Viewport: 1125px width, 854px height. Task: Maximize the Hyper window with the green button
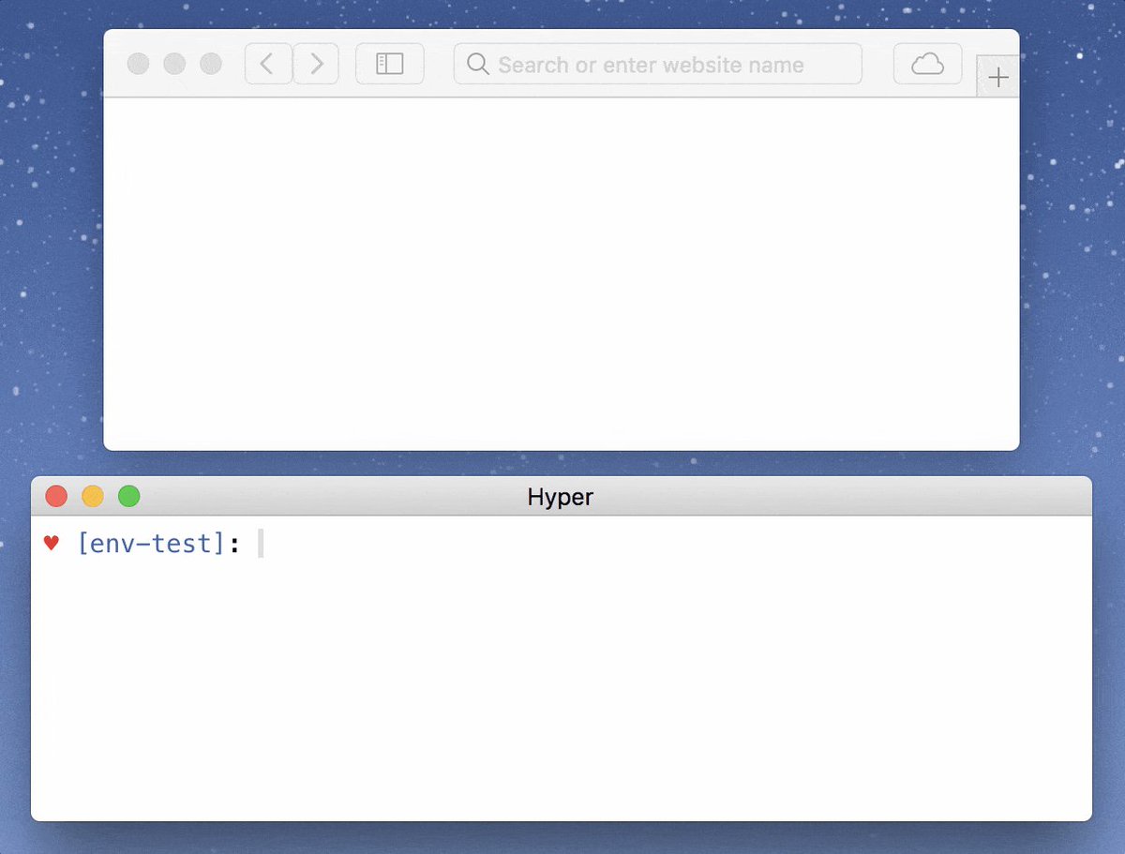[x=129, y=496]
